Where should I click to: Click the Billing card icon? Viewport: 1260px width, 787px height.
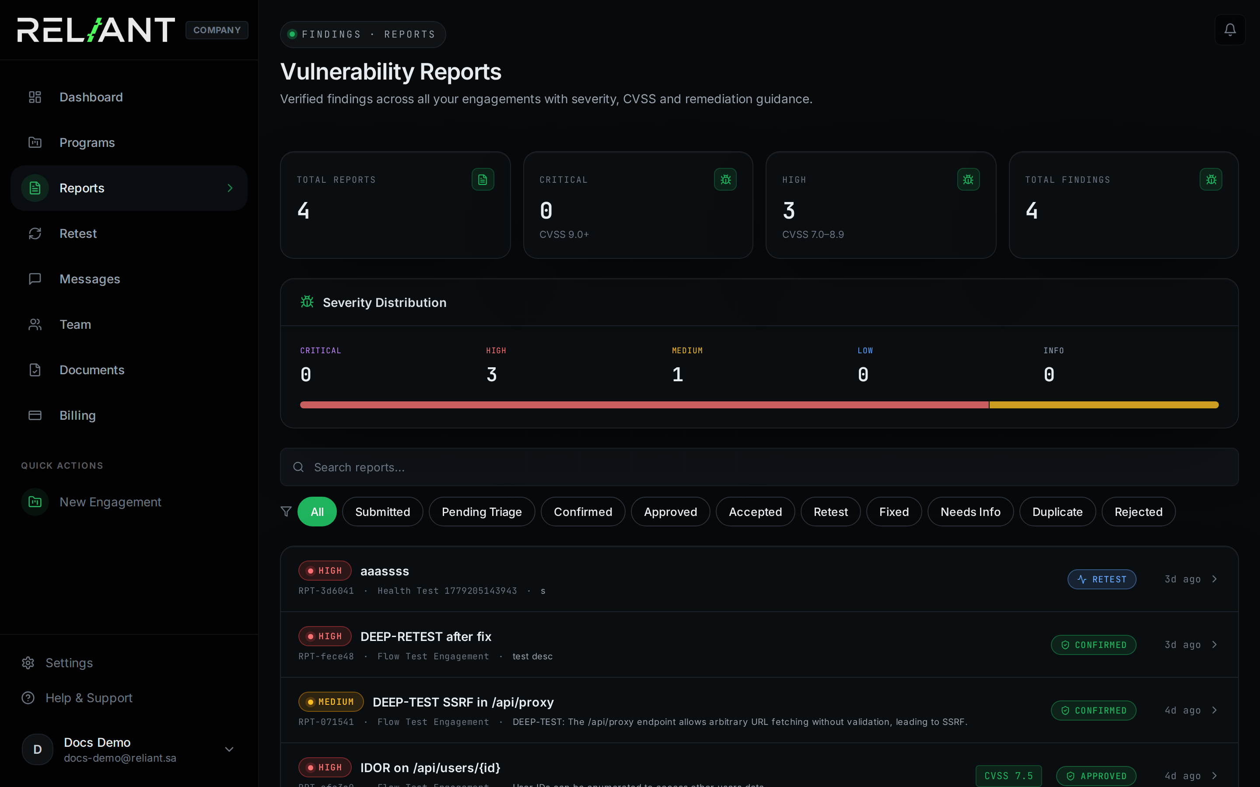pyautogui.click(x=35, y=415)
